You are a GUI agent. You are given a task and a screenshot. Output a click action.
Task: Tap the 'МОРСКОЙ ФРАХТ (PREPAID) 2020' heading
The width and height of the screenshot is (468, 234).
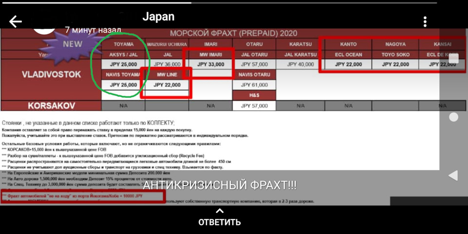tap(234, 34)
